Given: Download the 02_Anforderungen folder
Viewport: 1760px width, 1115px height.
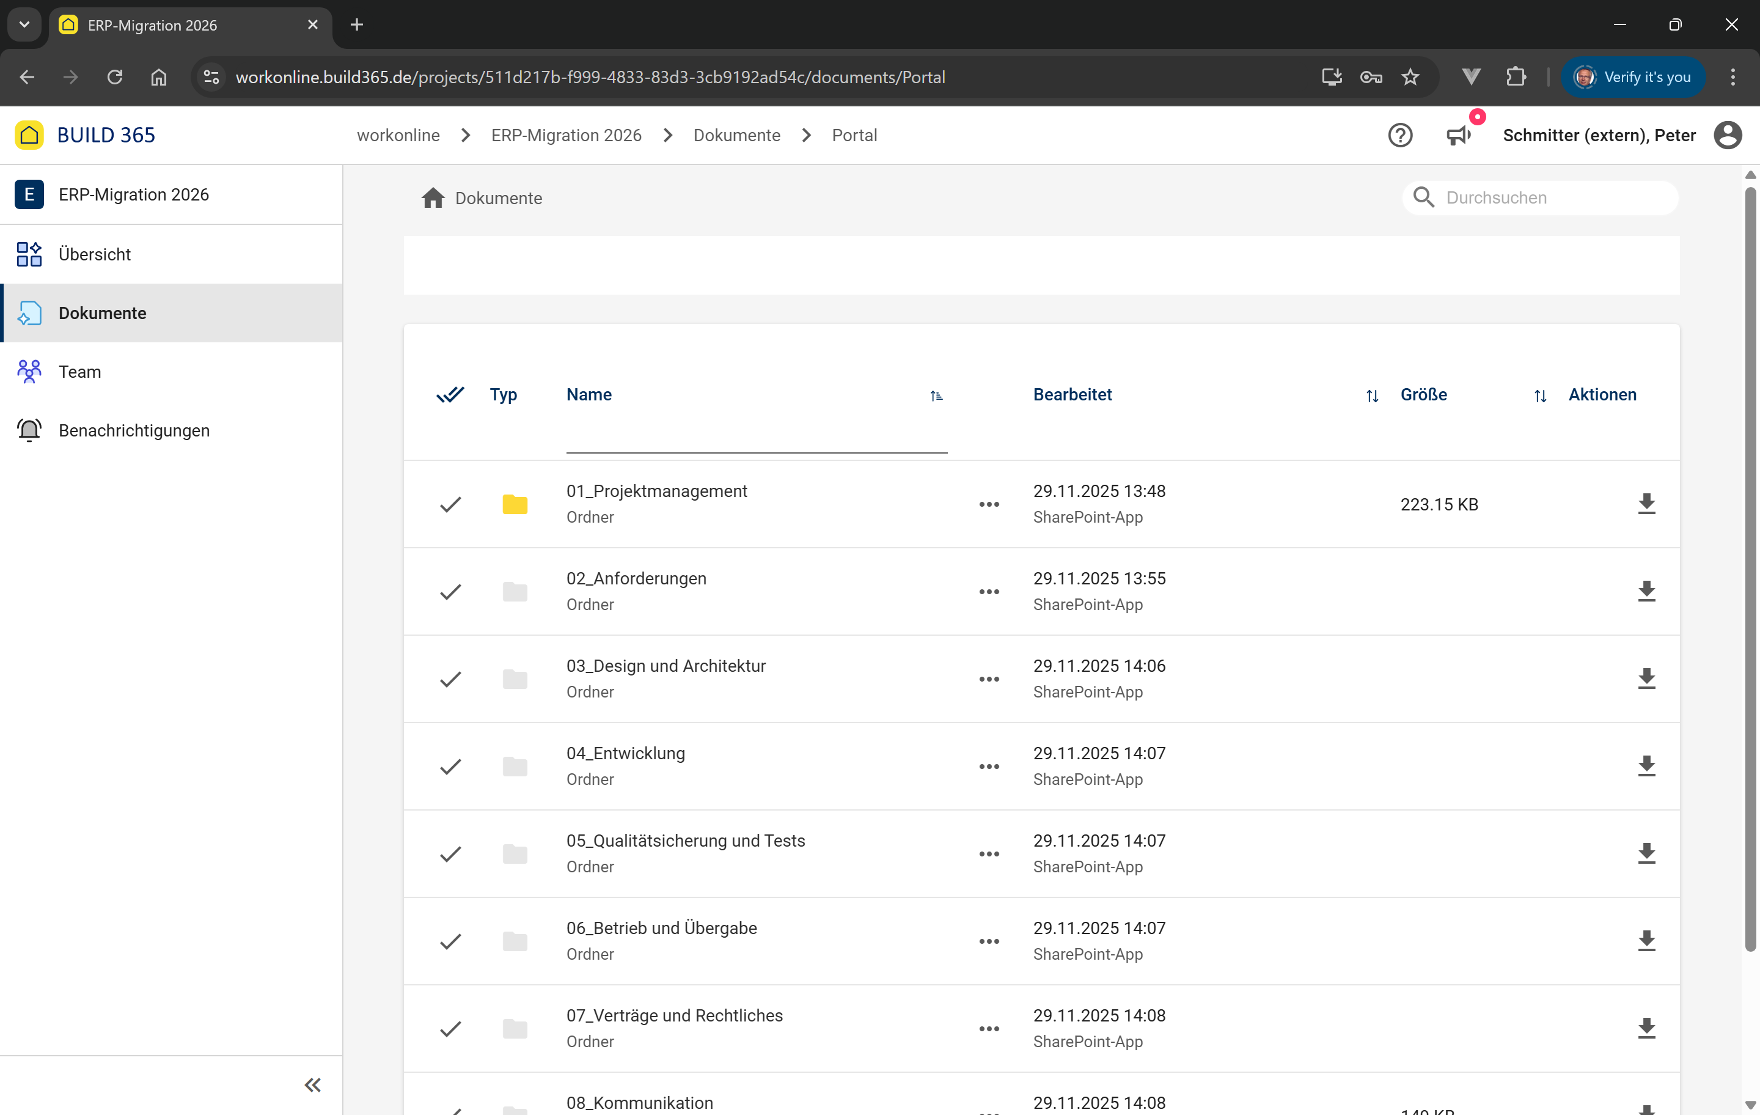Looking at the screenshot, I should pos(1646,591).
